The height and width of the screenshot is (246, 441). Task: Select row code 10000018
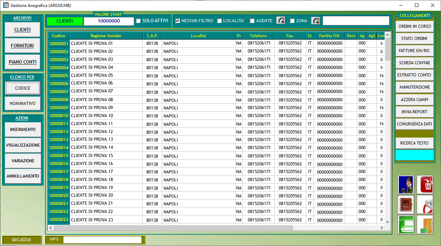(59, 179)
